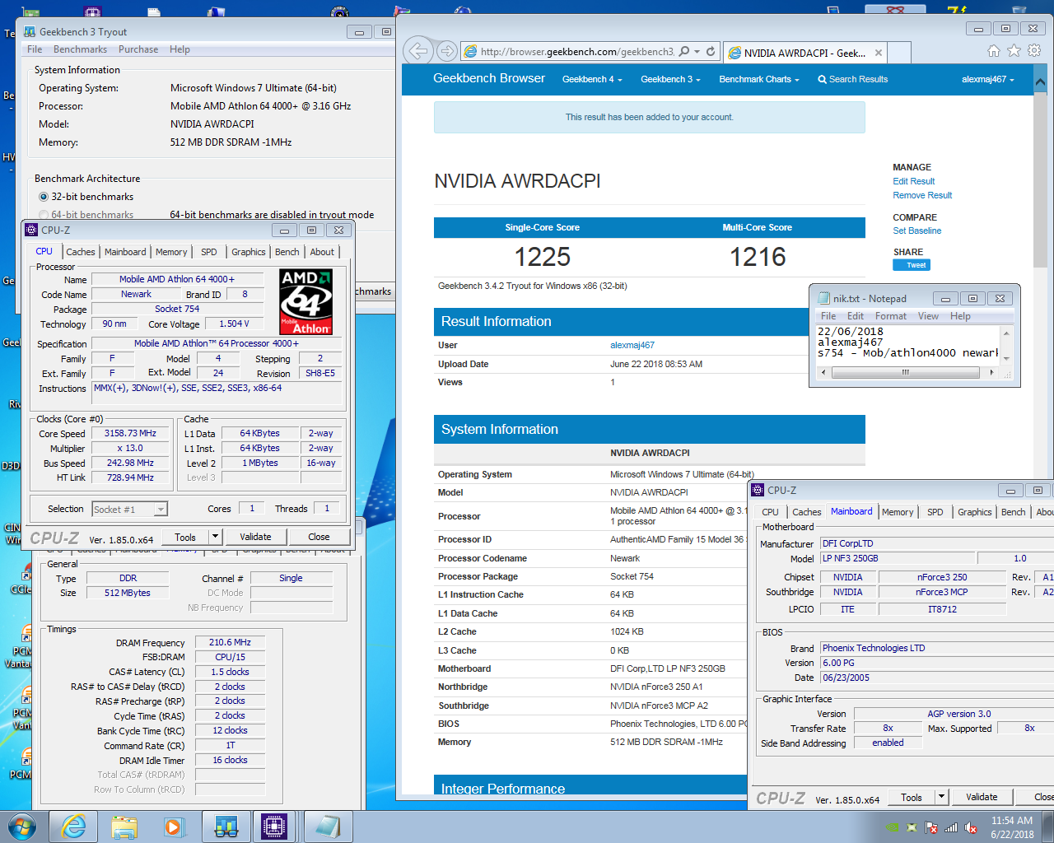Screen dimensions: 1054x843
Task: Open Windows Media Player from taskbar
Action: (174, 827)
